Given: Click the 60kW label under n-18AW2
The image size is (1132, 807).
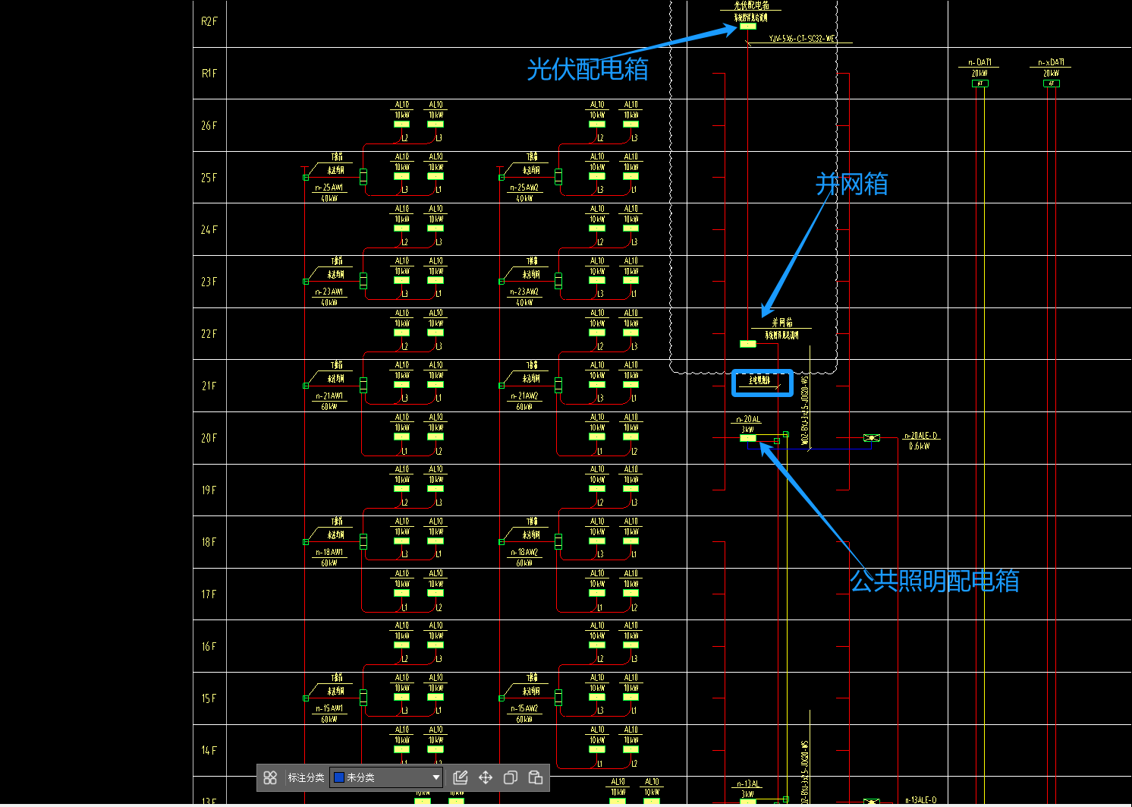Looking at the screenshot, I should pyautogui.click(x=524, y=563).
